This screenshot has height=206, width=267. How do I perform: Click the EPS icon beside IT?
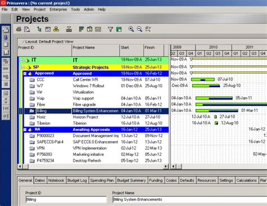pyautogui.click(x=28, y=60)
